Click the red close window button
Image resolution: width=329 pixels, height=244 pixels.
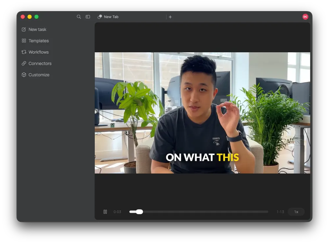[x=23, y=17]
